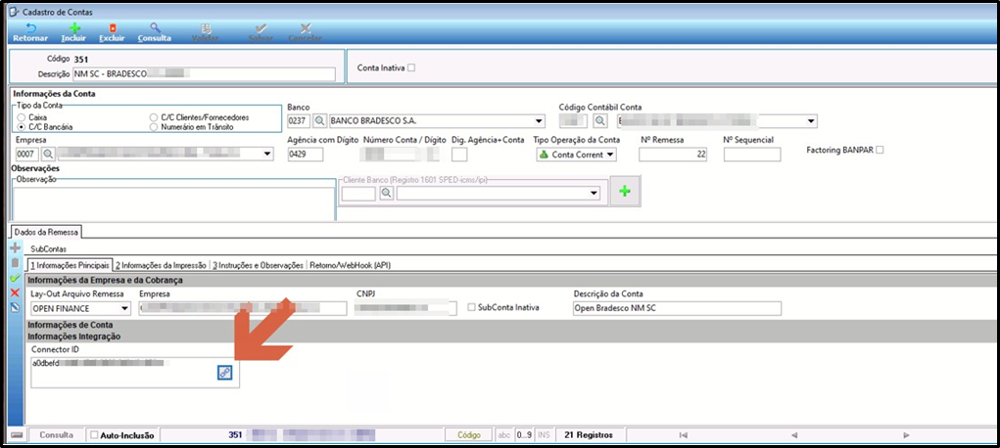
Task: Click the grey trash icon in the SubContas sidebar
Action: tap(16, 262)
